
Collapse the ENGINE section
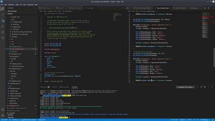(x=10, y=14)
